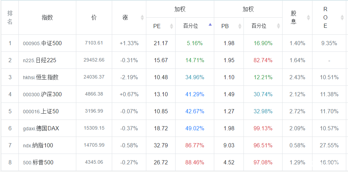Click PB value 1.10
The image size is (348, 172).
[229, 77]
